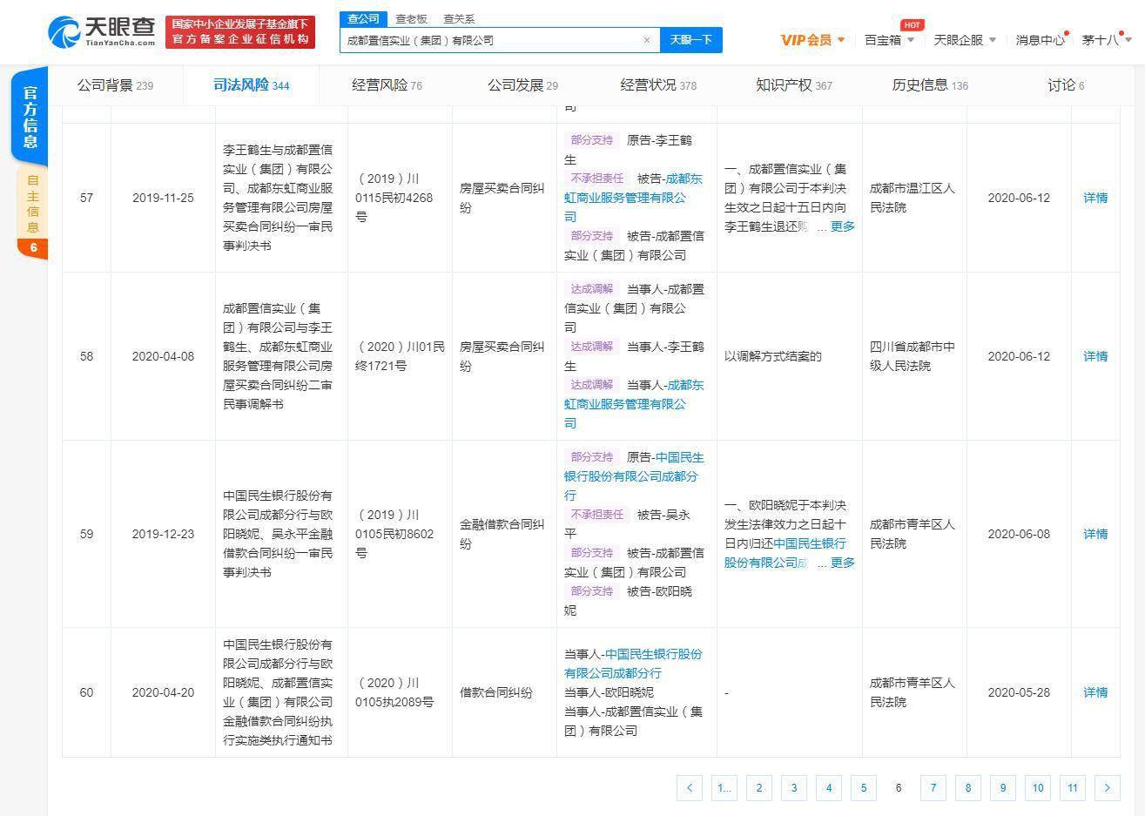
Task: Click publish date 2020-06-08 in row 59
Action: click(x=1019, y=534)
